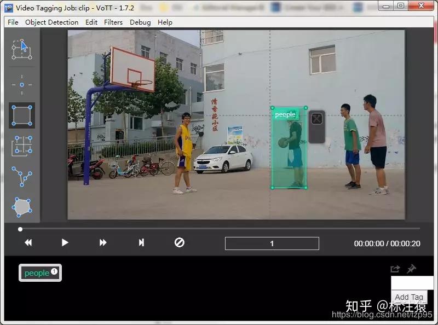Select the copy-rectangle template tool
Viewport: 438px width, 325px height.
tap(22, 146)
